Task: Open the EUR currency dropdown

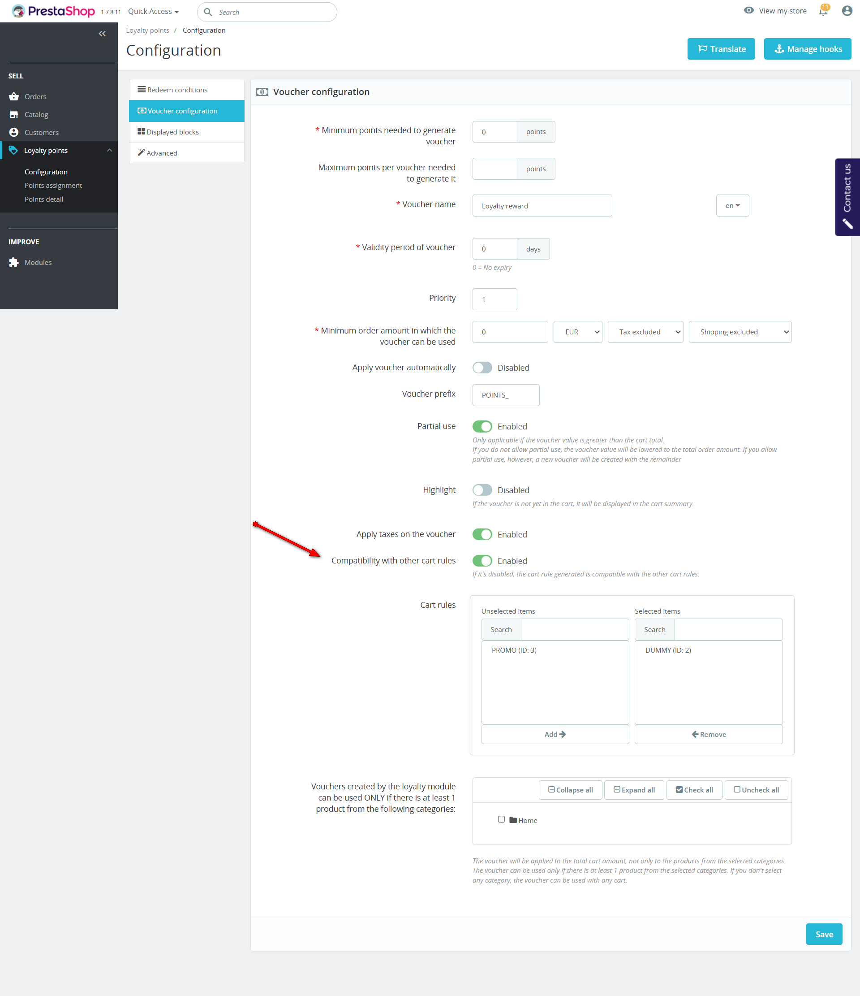Action: click(577, 332)
